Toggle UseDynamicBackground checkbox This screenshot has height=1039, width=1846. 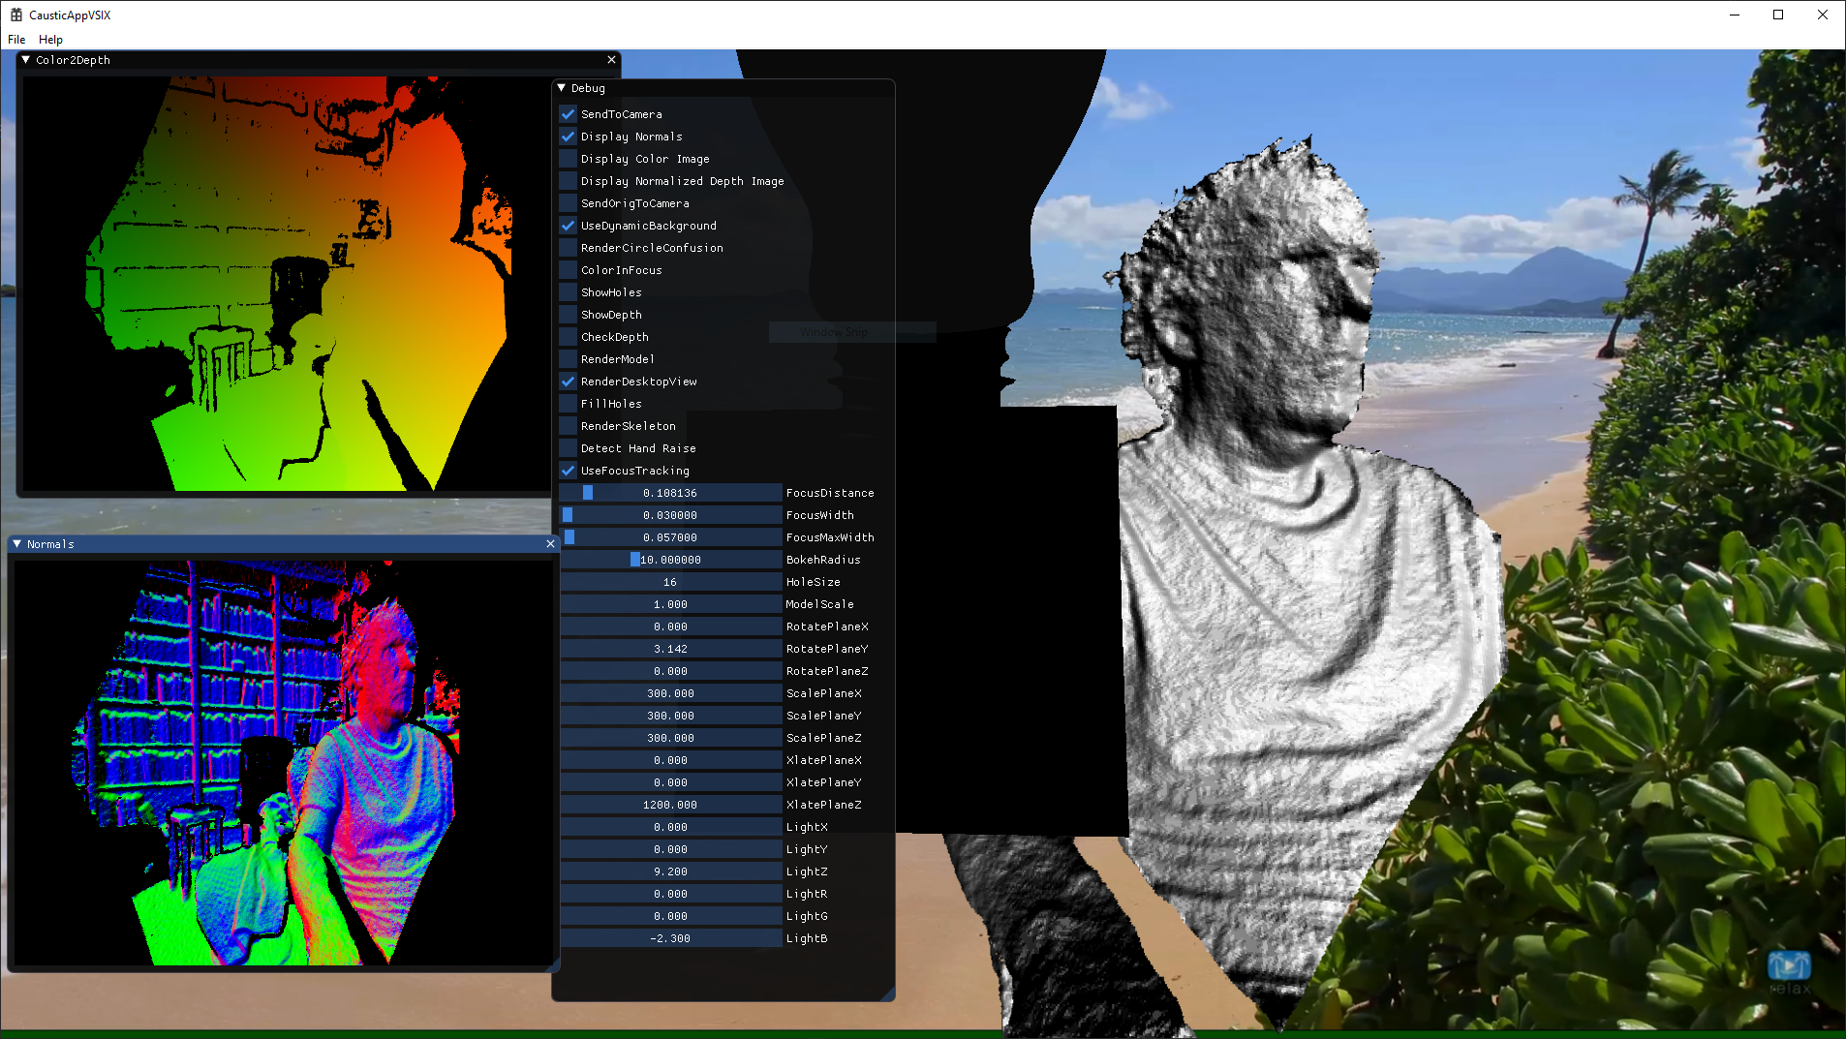pos(569,226)
